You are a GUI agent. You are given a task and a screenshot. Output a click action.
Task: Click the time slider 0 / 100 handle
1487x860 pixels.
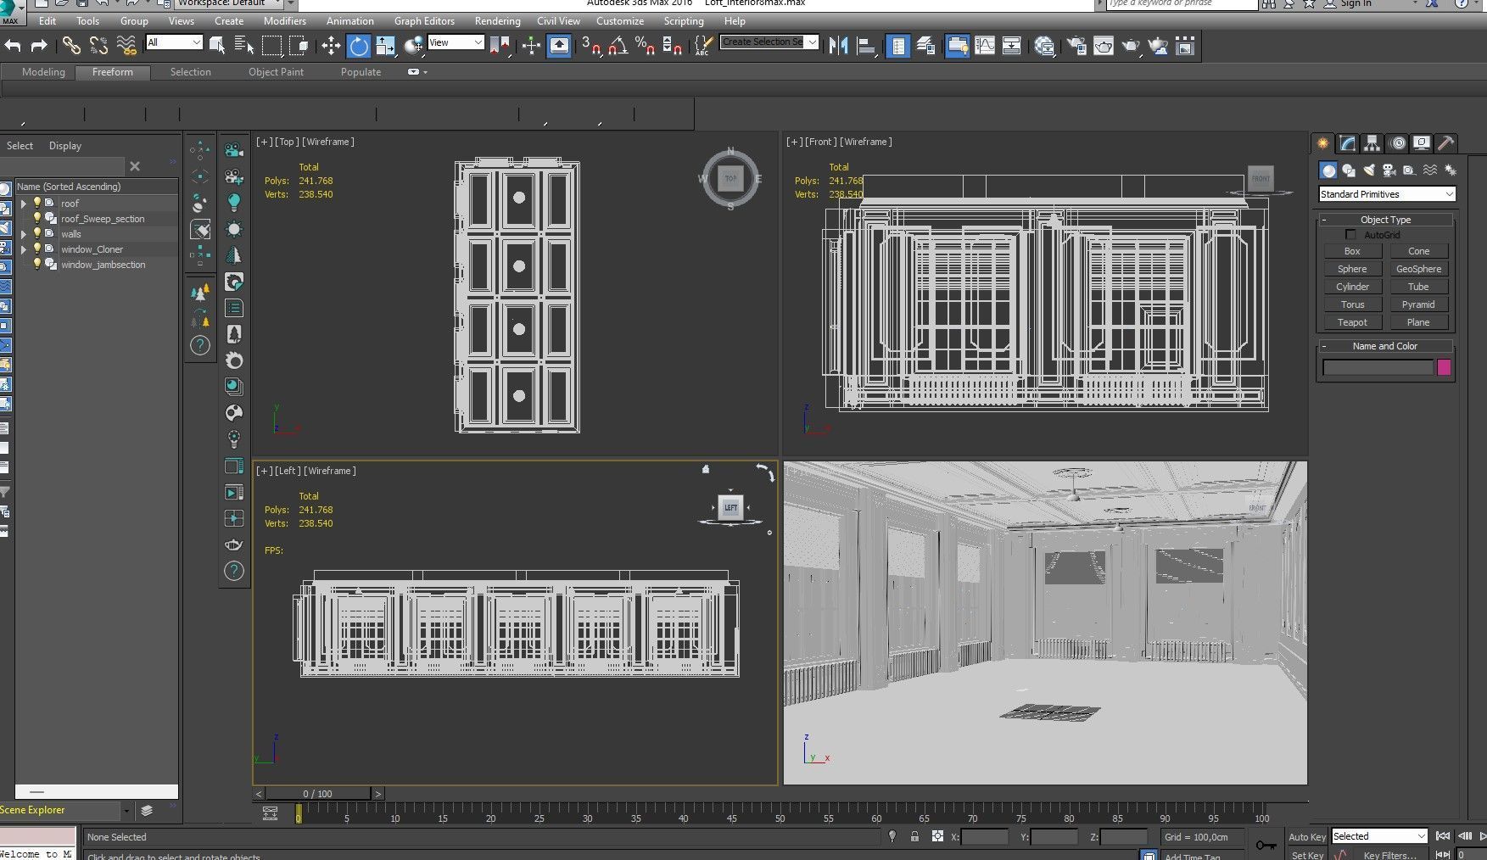[x=318, y=794]
